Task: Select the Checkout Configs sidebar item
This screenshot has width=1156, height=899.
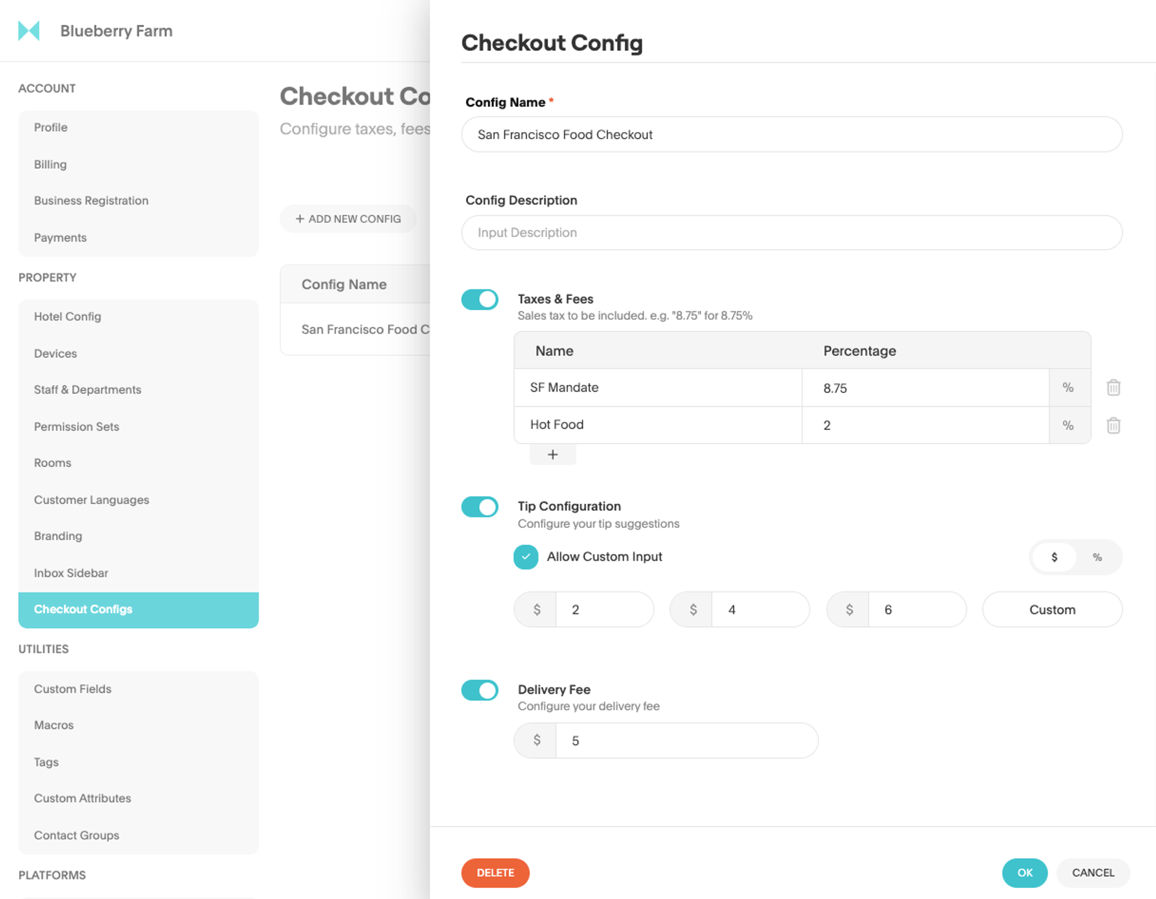Action: [140, 609]
